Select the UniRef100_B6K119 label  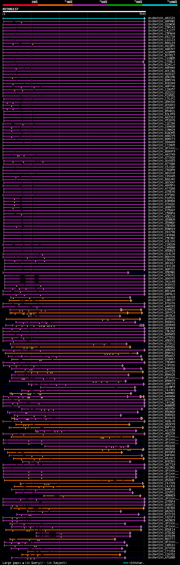click(x=161, y=43)
